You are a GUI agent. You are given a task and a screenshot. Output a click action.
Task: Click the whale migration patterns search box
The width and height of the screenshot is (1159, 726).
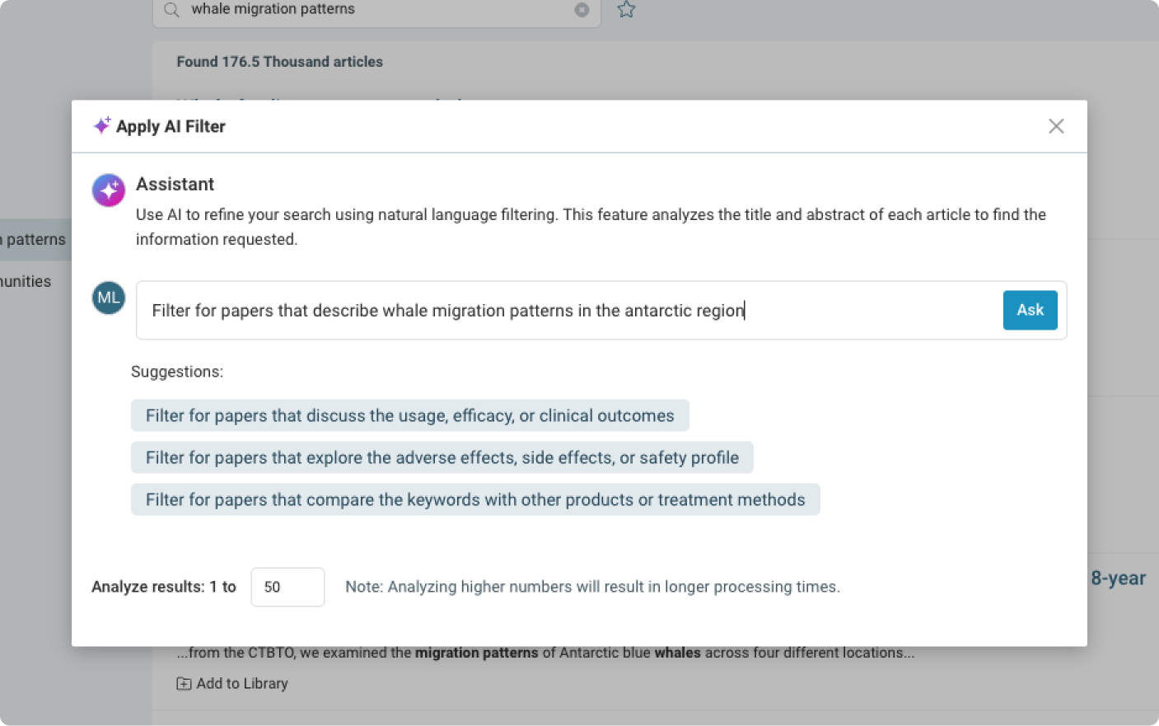pos(371,10)
